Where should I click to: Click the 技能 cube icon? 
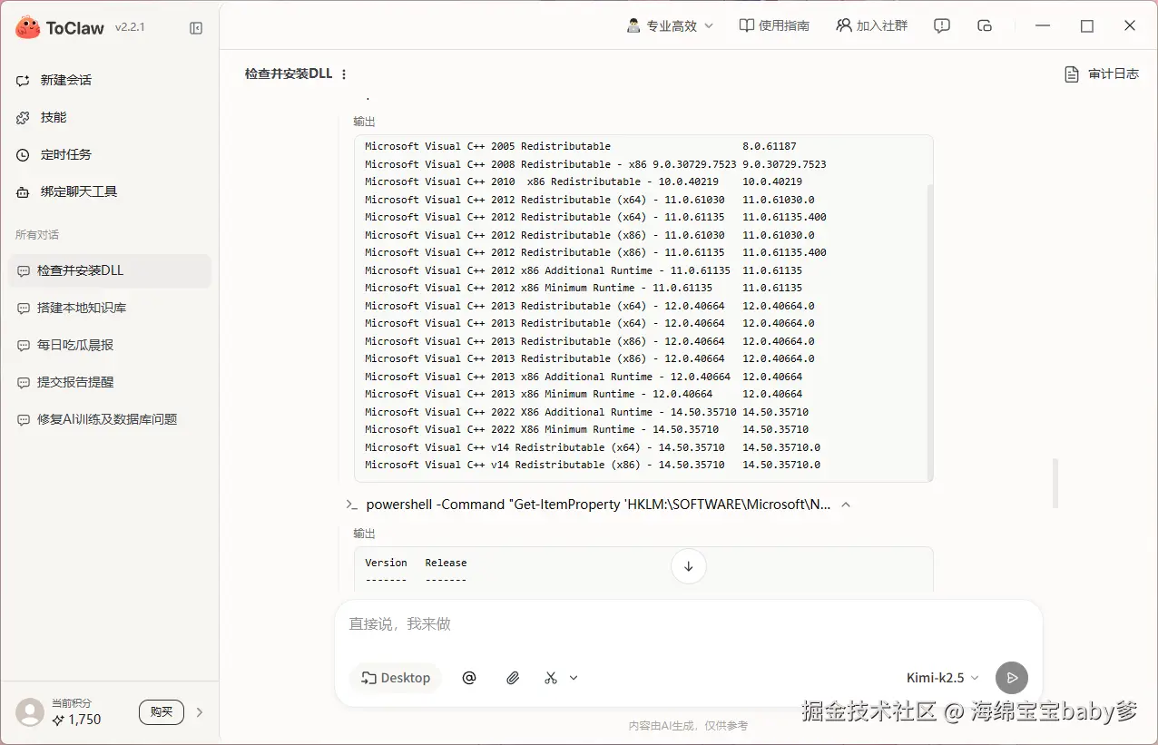click(24, 118)
